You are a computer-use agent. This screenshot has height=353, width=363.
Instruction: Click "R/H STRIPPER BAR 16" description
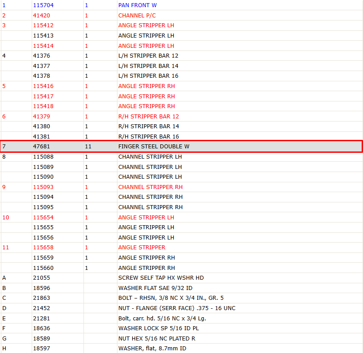149,137
